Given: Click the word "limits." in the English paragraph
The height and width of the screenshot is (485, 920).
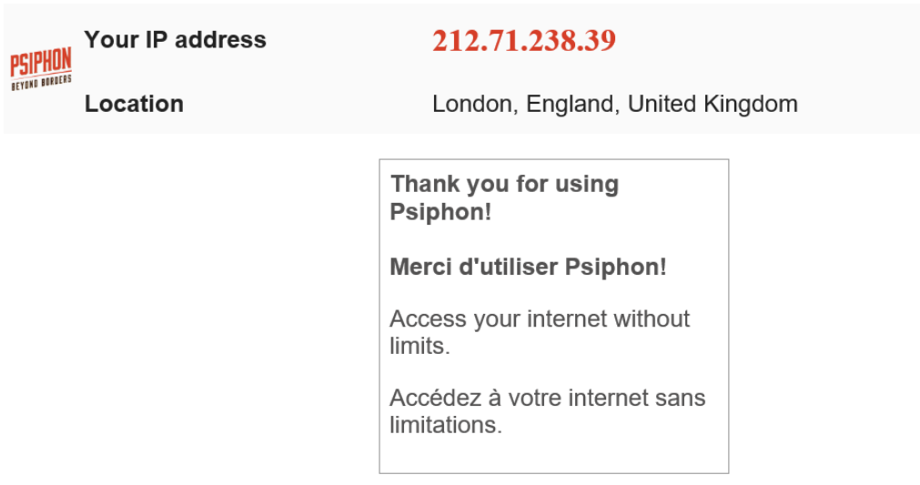Looking at the screenshot, I should [x=420, y=347].
